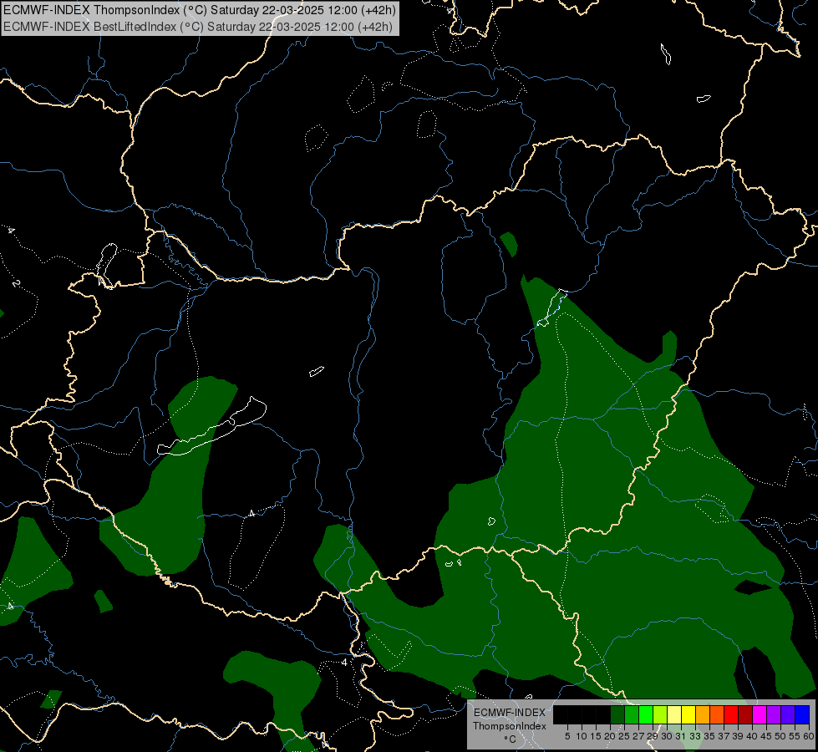The height and width of the screenshot is (752, 818).
Task: Click the medium green 25–27 legend swatch
Action: (x=632, y=715)
